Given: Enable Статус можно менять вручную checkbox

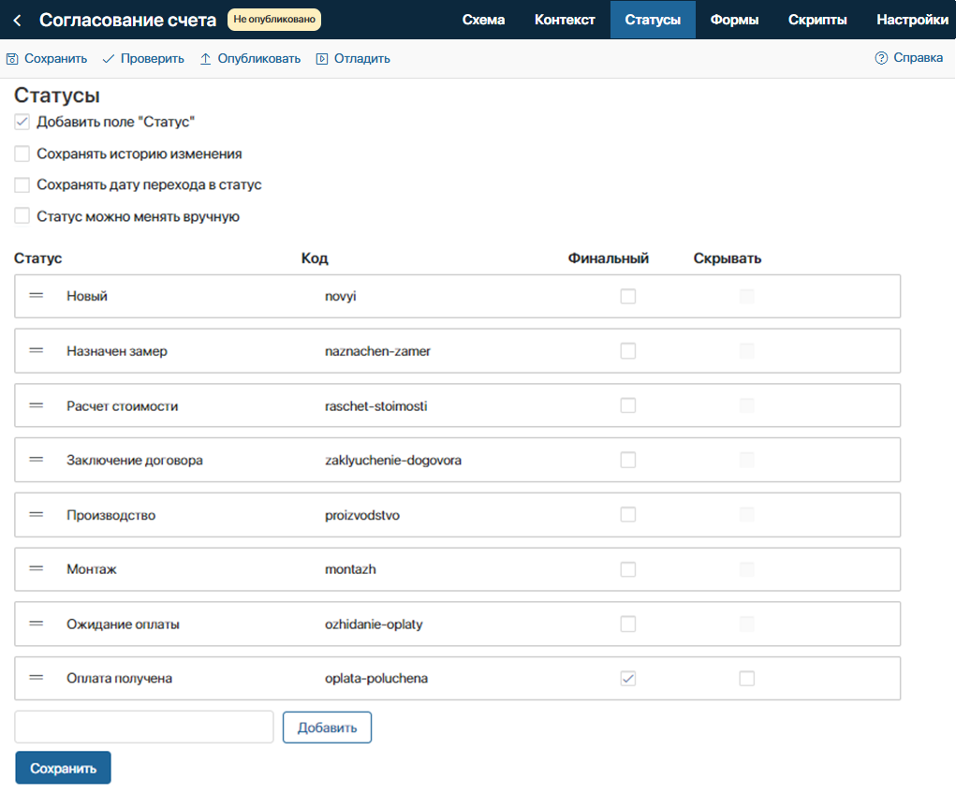Looking at the screenshot, I should pos(22,216).
